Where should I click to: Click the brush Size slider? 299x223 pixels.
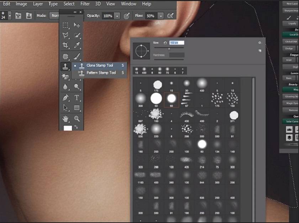169,48
